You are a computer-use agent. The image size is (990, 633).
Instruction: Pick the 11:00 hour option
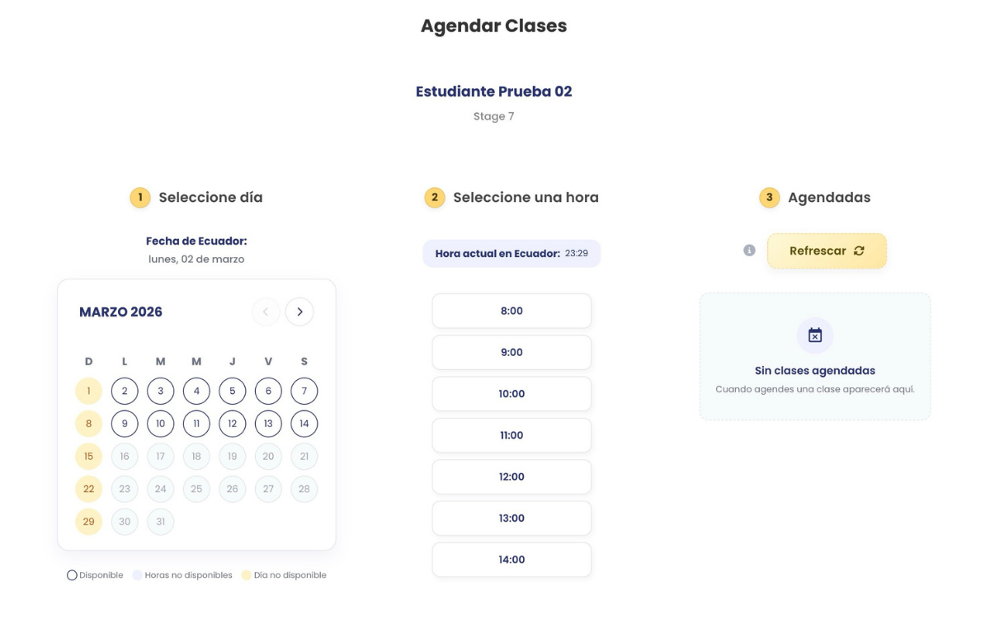(x=511, y=435)
